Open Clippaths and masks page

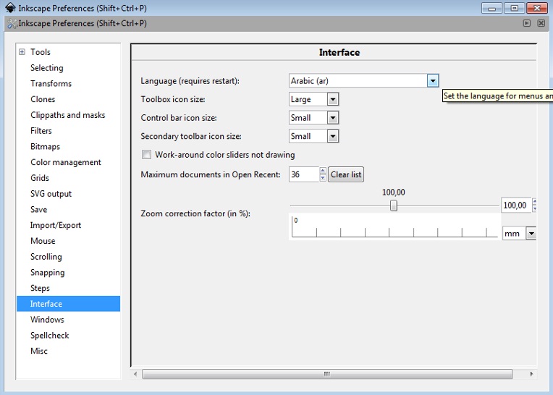(68, 115)
